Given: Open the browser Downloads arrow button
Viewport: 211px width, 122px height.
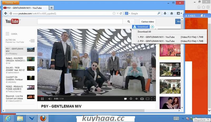Looking at the screenshot, I should pos(165,13).
